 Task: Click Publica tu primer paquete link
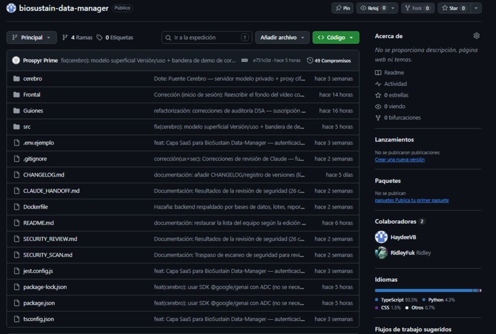coord(422,200)
